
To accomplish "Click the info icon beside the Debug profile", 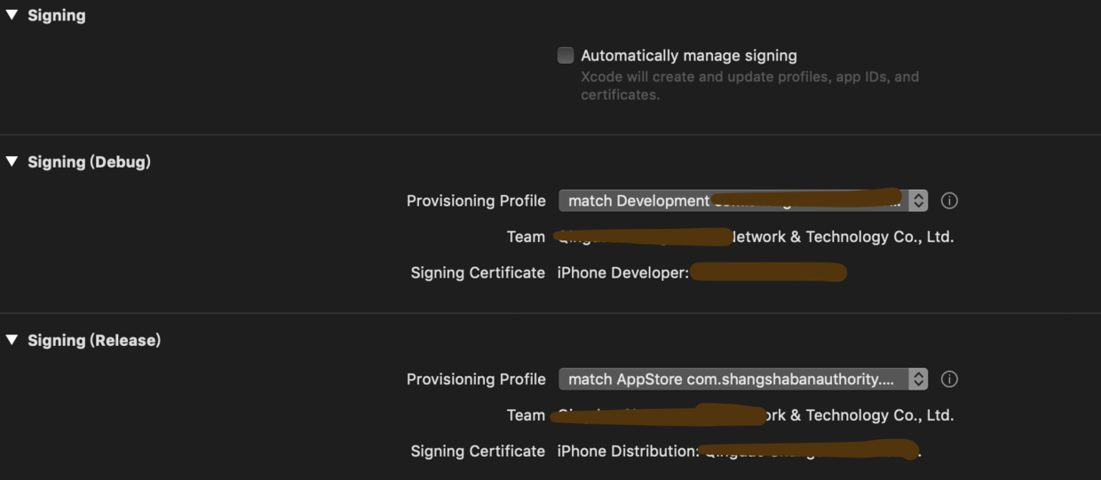I will pyautogui.click(x=949, y=201).
